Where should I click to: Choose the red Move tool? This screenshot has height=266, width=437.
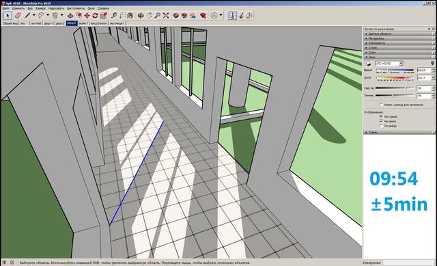pyautogui.click(x=87, y=16)
